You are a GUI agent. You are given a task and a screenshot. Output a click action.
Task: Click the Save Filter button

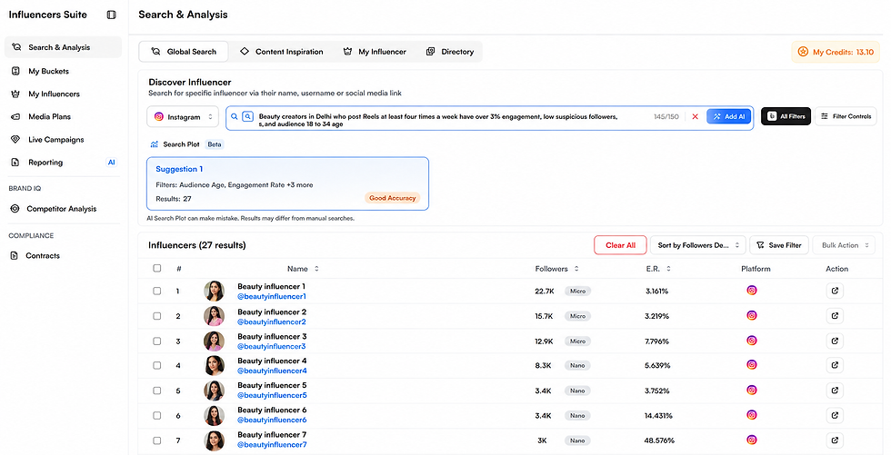(779, 245)
